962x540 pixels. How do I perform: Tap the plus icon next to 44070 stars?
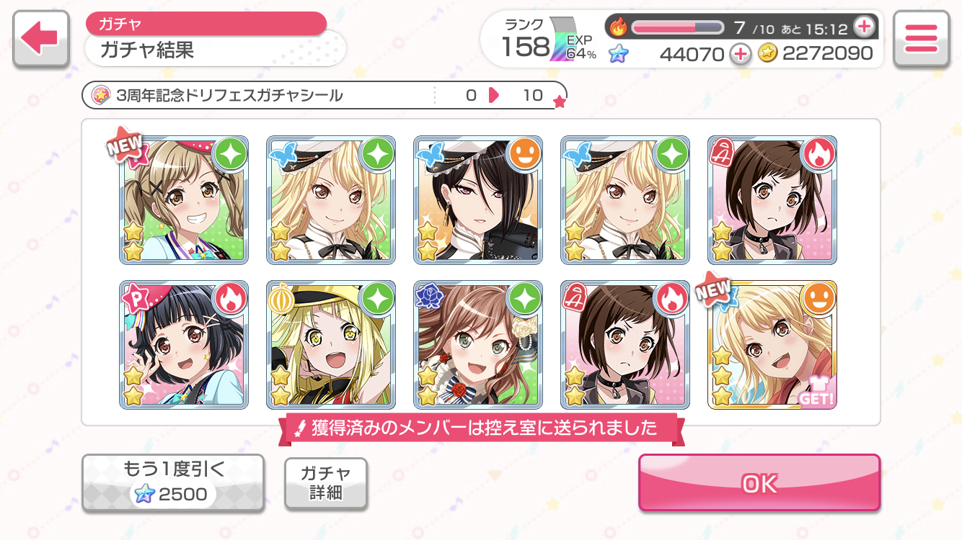point(741,53)
